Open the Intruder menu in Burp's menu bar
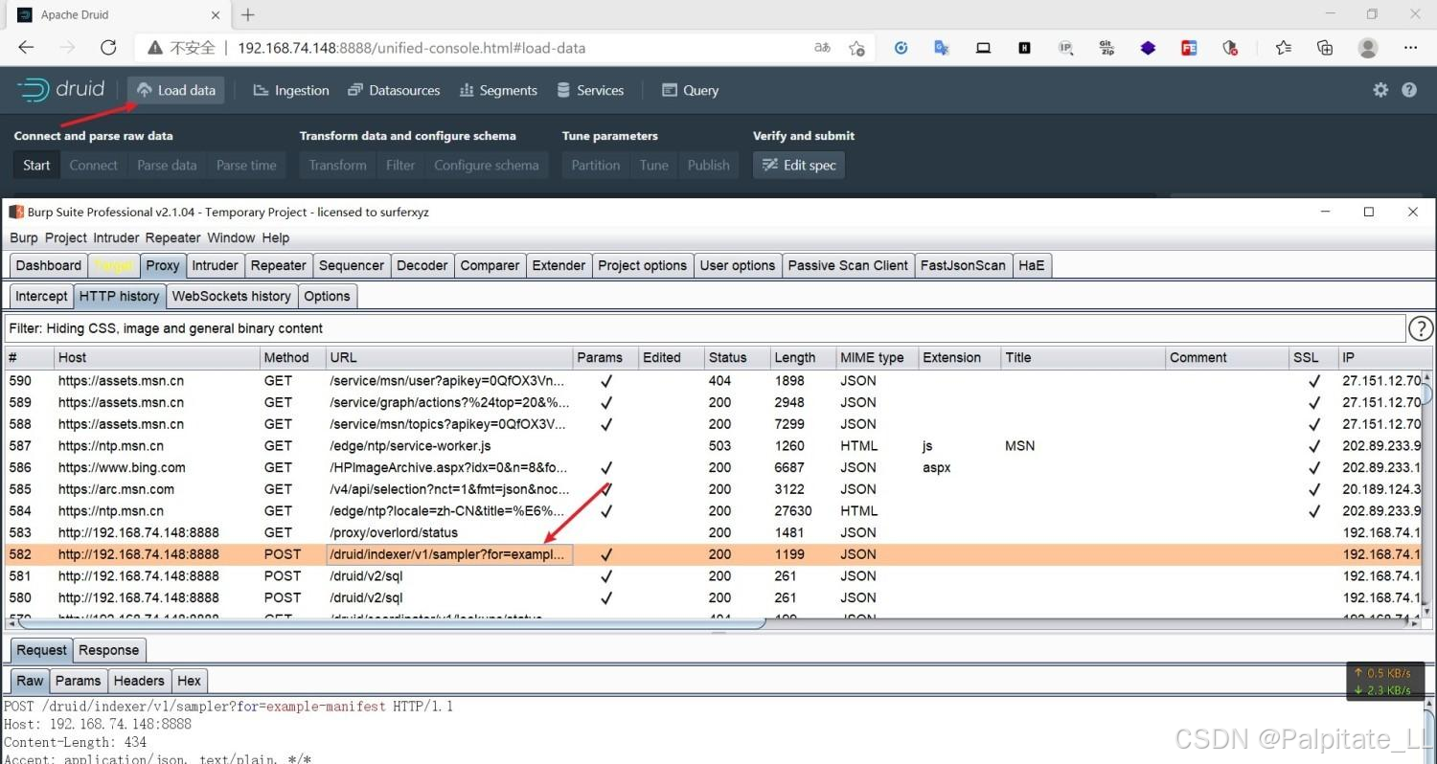The width and height of the screenshot is (1437, 764). [x=115, y=237]
